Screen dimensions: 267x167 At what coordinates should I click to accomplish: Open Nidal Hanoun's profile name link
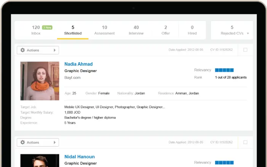[80, 157]
